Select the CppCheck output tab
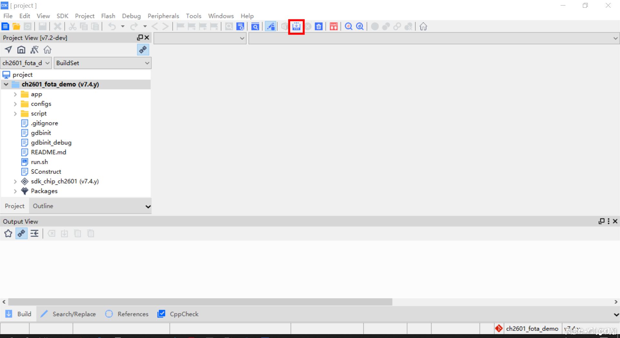Image resolution: width=620 pixels, height=338 pixels. coord(178,314)
